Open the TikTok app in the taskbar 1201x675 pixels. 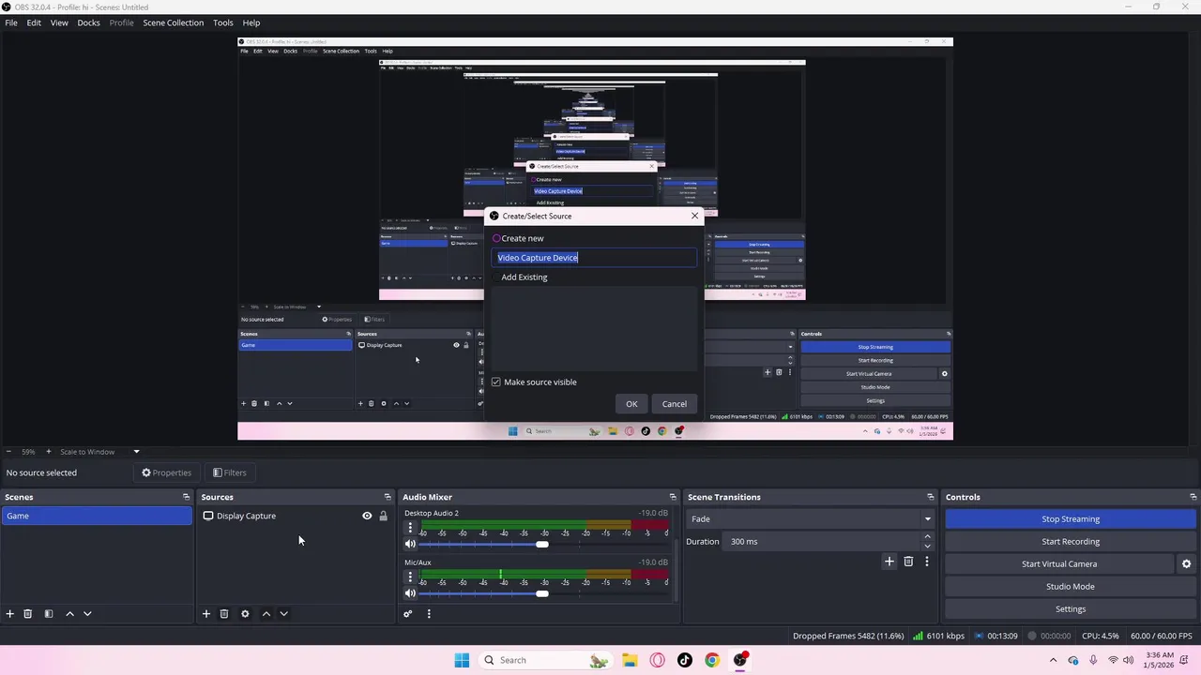click(x=685, y=660)
